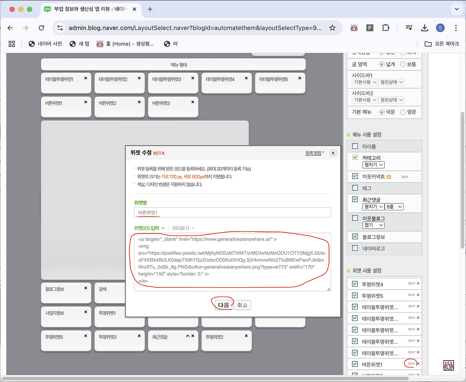Uncheck the 블로그정보 checkbox
The image size is (466, 382).
tap(355, 236)
